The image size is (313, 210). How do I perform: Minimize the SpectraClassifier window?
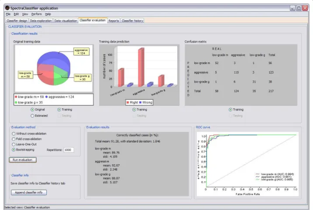tap(292, 8)
